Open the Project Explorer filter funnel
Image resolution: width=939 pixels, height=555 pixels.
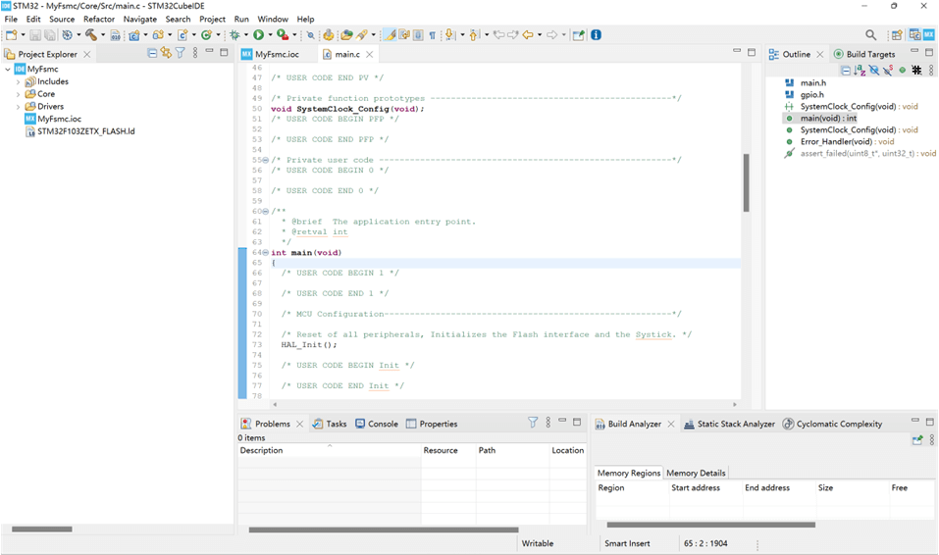coord(181,54)
